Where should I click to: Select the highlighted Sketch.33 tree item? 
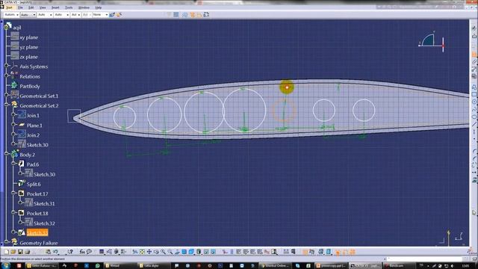pos(37,233)
